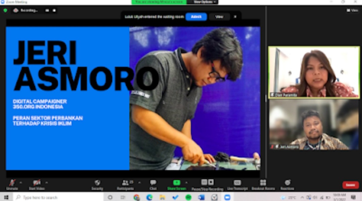
Task: Open Task View in taskbar
Action: tap(123, 197)
